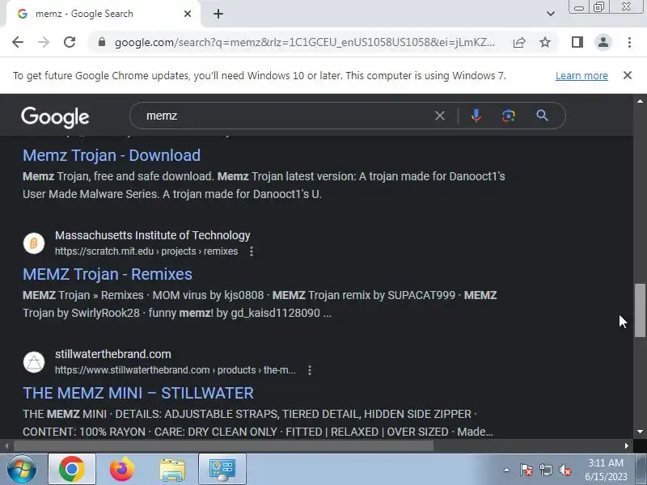Click the muted volume tray icon

(x=565, y=470)
